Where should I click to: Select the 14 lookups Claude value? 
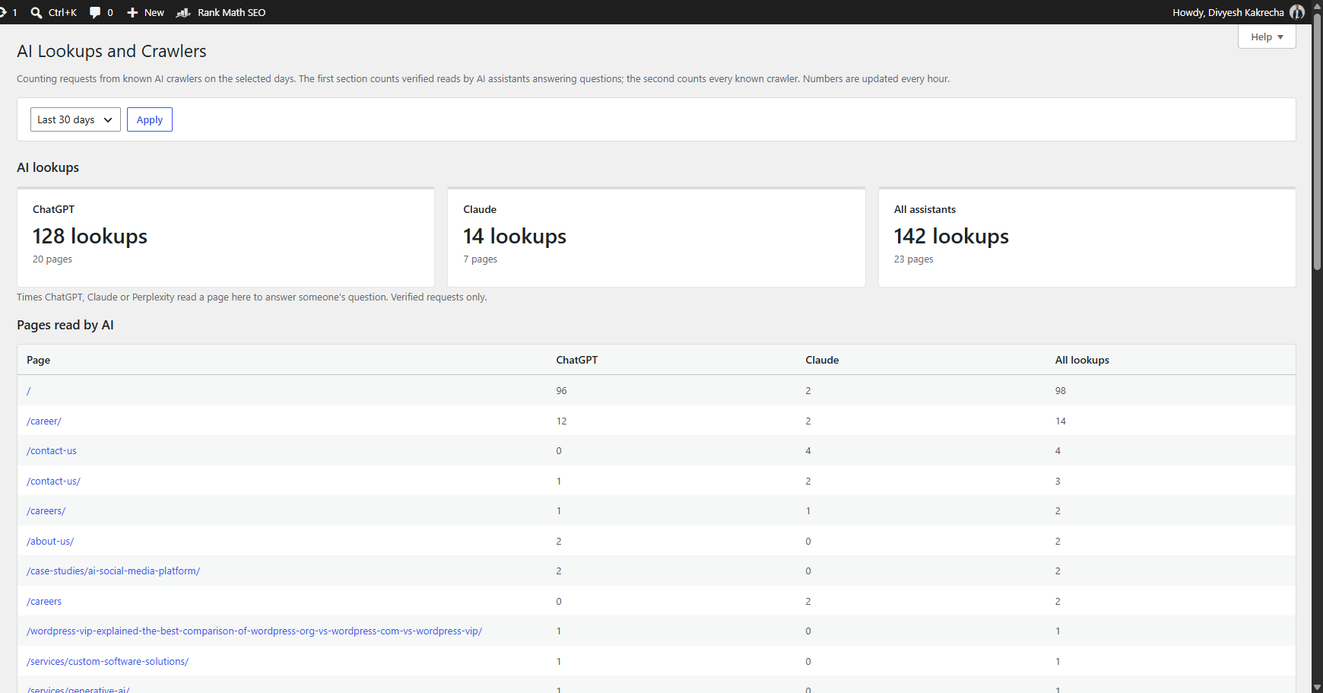(515, 236)
